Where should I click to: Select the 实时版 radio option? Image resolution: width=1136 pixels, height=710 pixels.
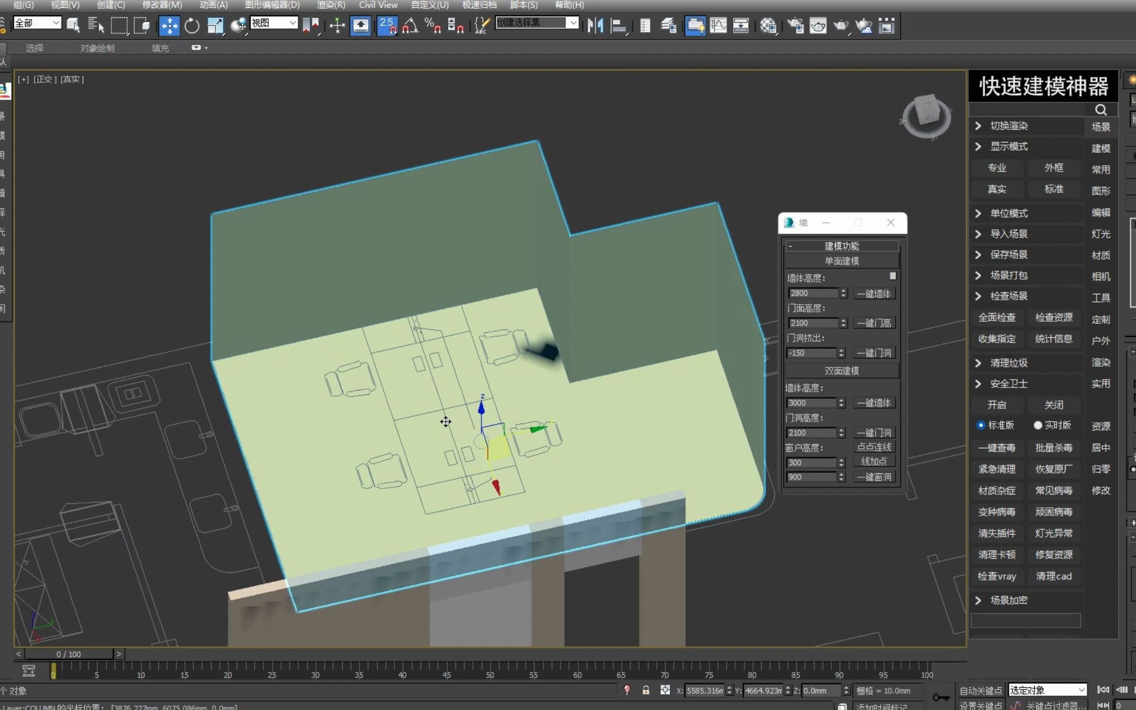(1037, 425)
